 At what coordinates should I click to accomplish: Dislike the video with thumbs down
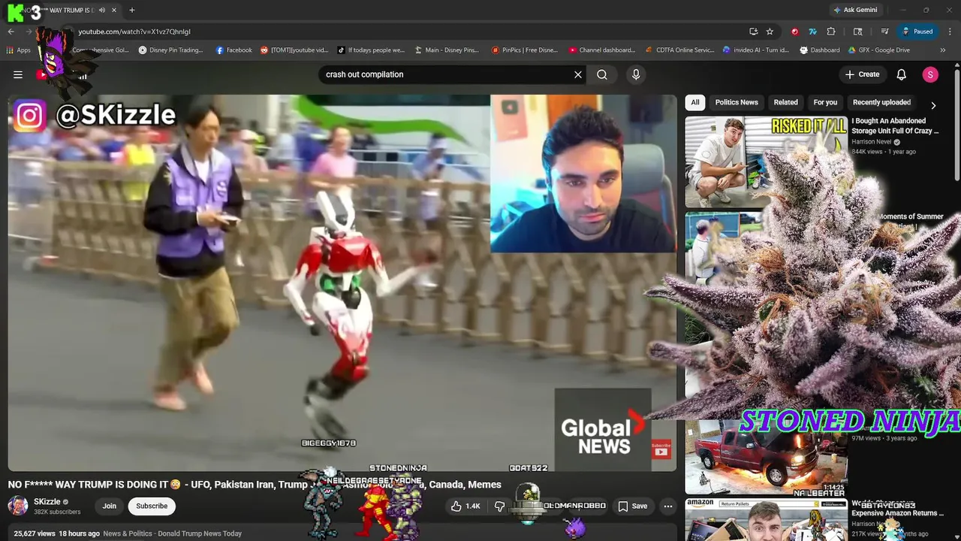499,506
